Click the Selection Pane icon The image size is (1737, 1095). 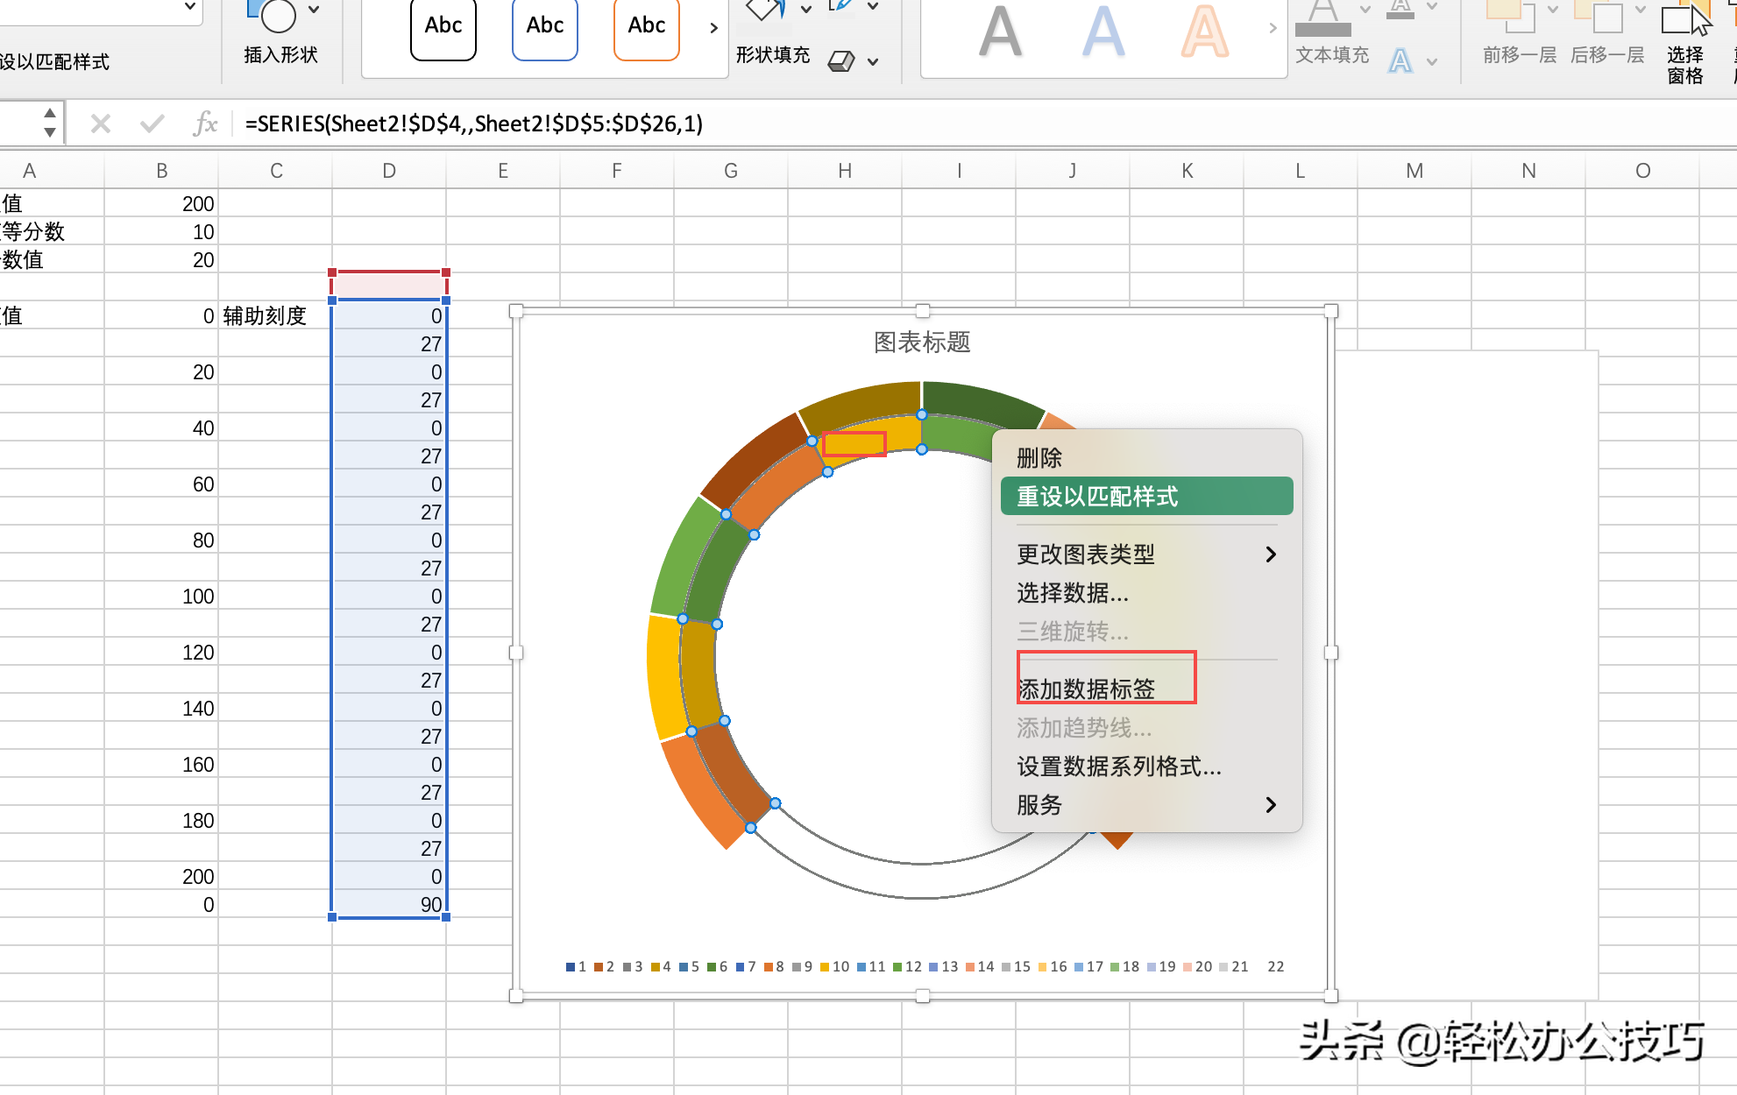pos(1684,19)
